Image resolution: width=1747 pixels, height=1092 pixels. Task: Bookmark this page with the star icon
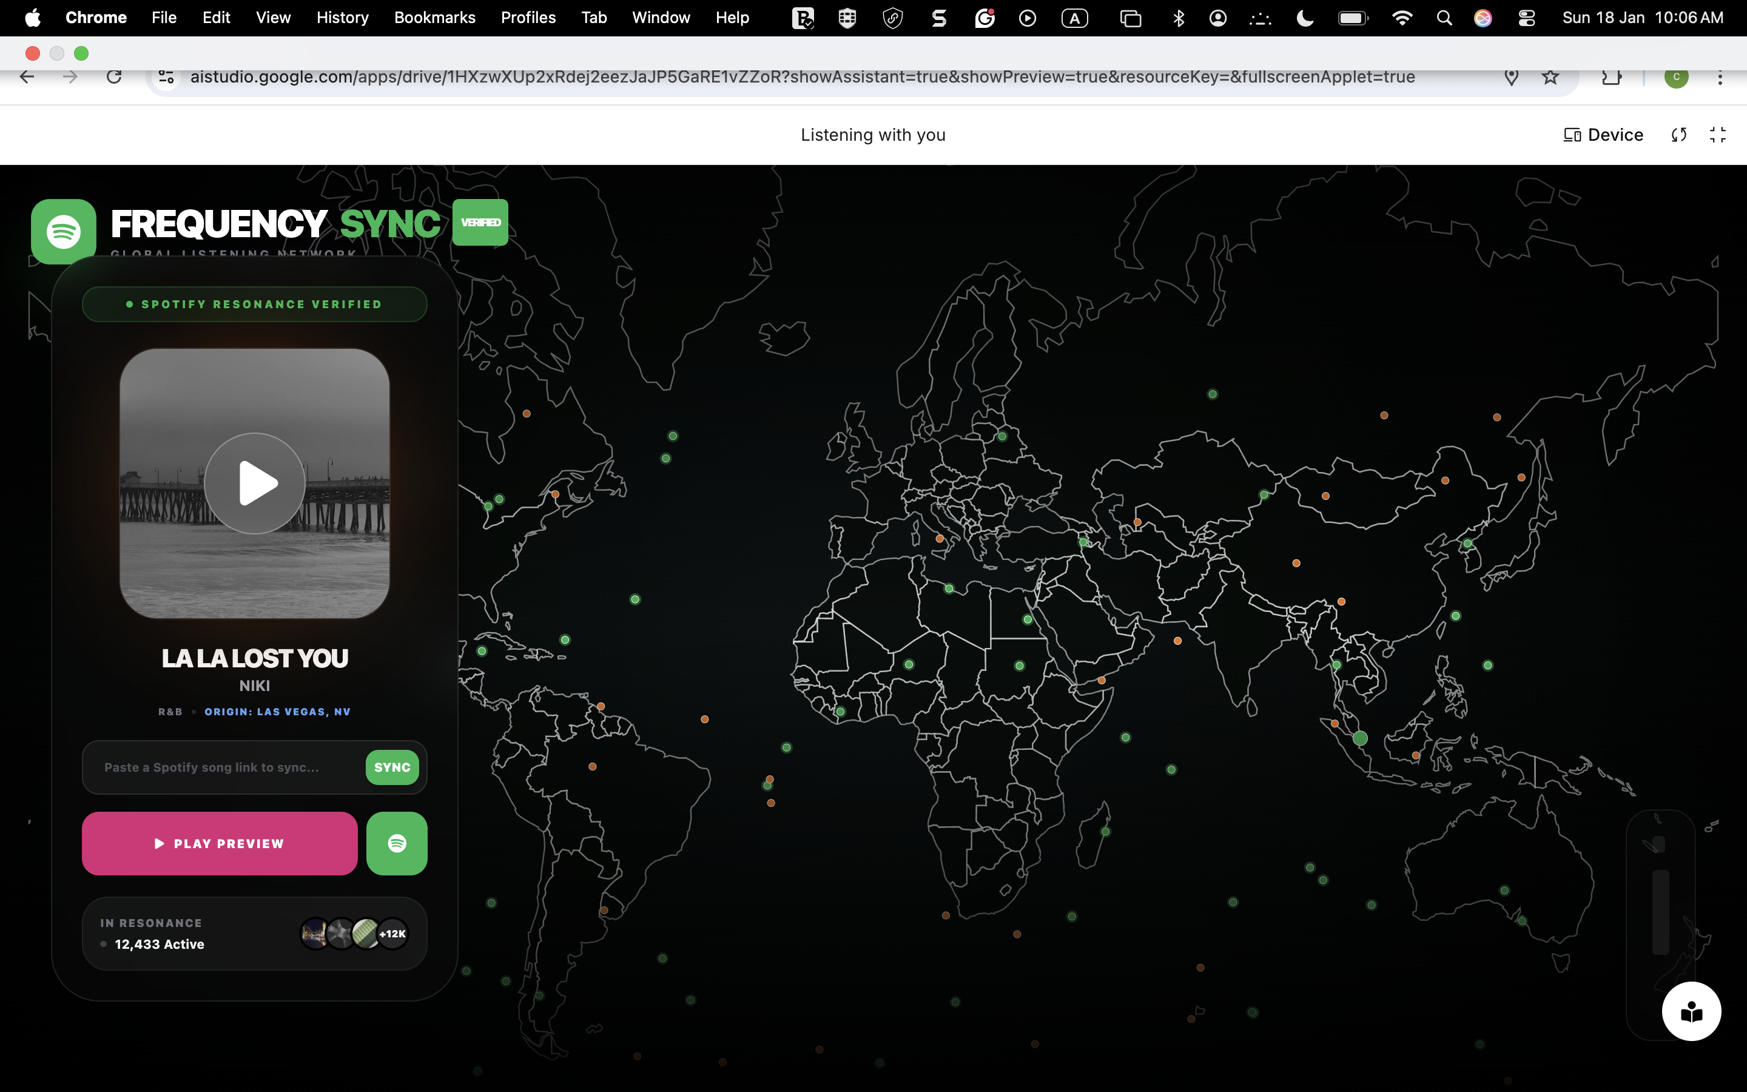[1550, 77]
